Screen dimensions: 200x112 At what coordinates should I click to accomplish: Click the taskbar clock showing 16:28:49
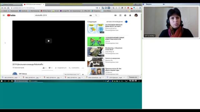coord(133,81)
